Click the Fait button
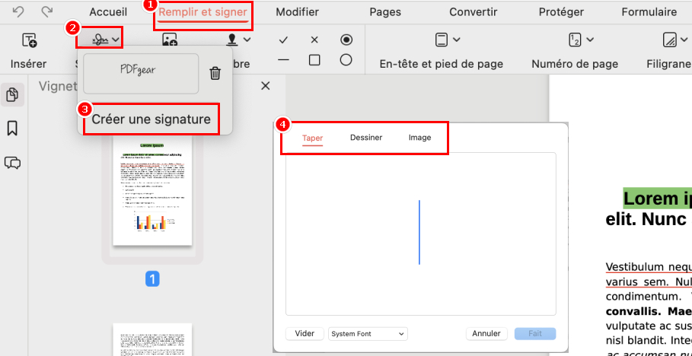The image size is (692, 356). (x=535, y=333)
